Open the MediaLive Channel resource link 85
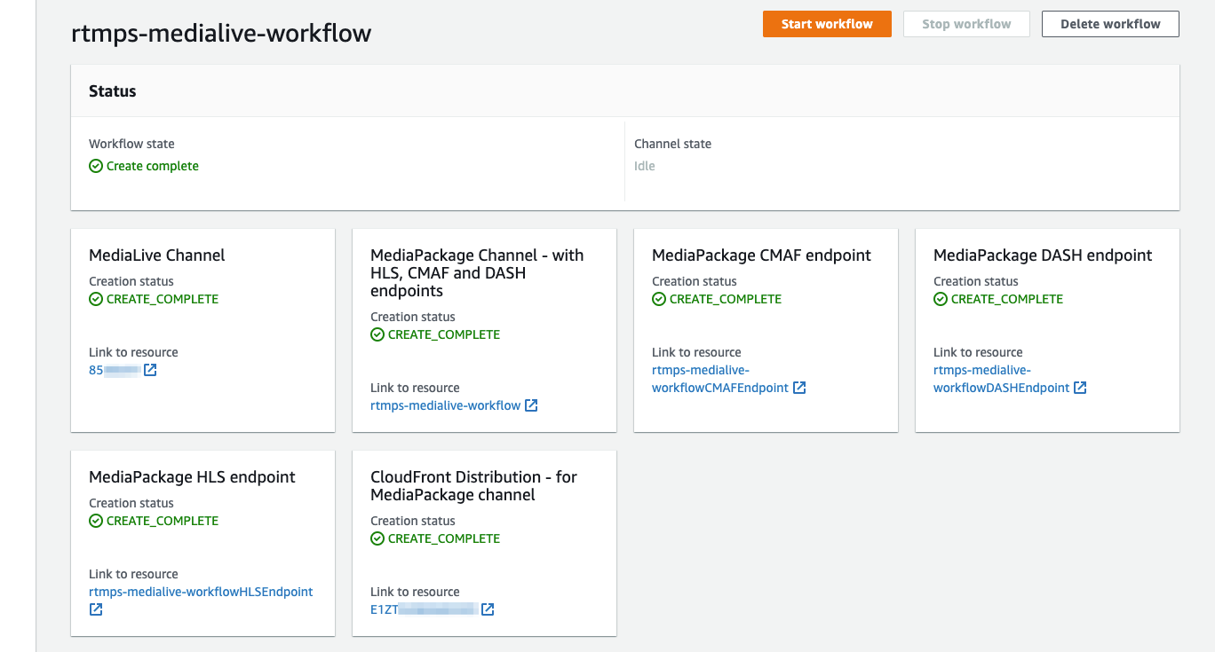 [114, 370]
